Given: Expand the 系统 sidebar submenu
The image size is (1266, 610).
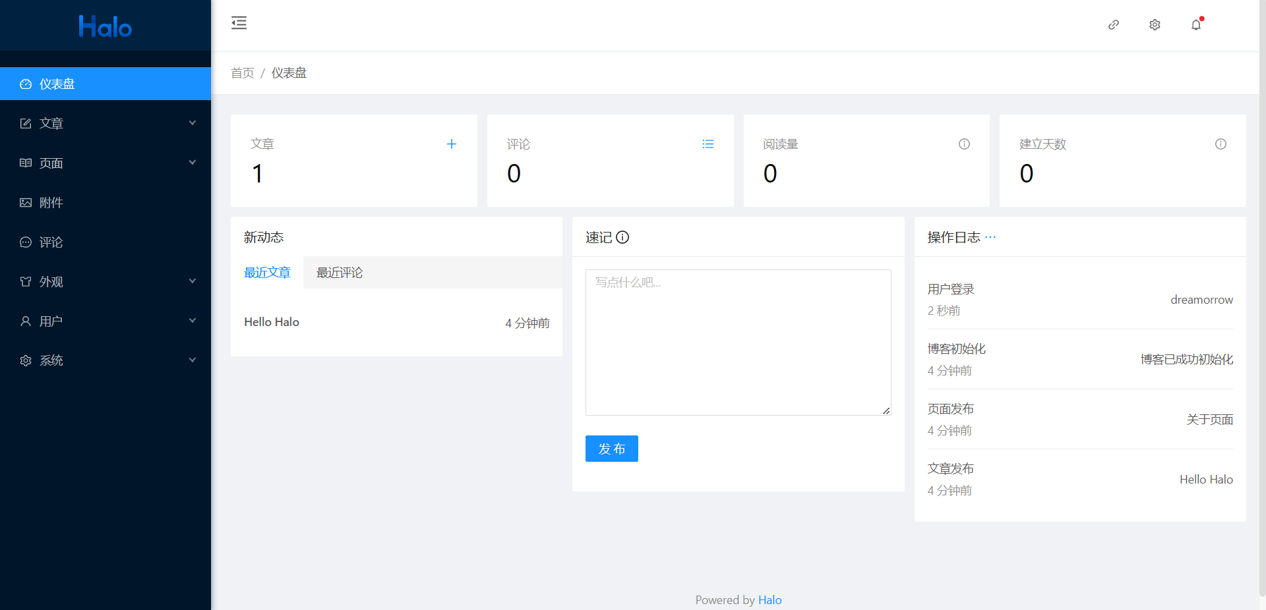Looking at the screenshot, I should tap(105, 360).
